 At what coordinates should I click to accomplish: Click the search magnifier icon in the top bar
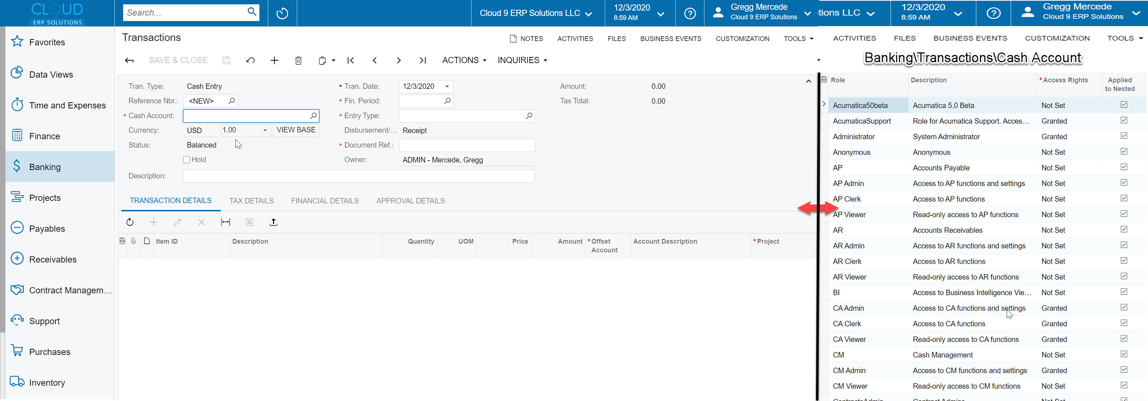pyautogui.click(x=252, y=12)
